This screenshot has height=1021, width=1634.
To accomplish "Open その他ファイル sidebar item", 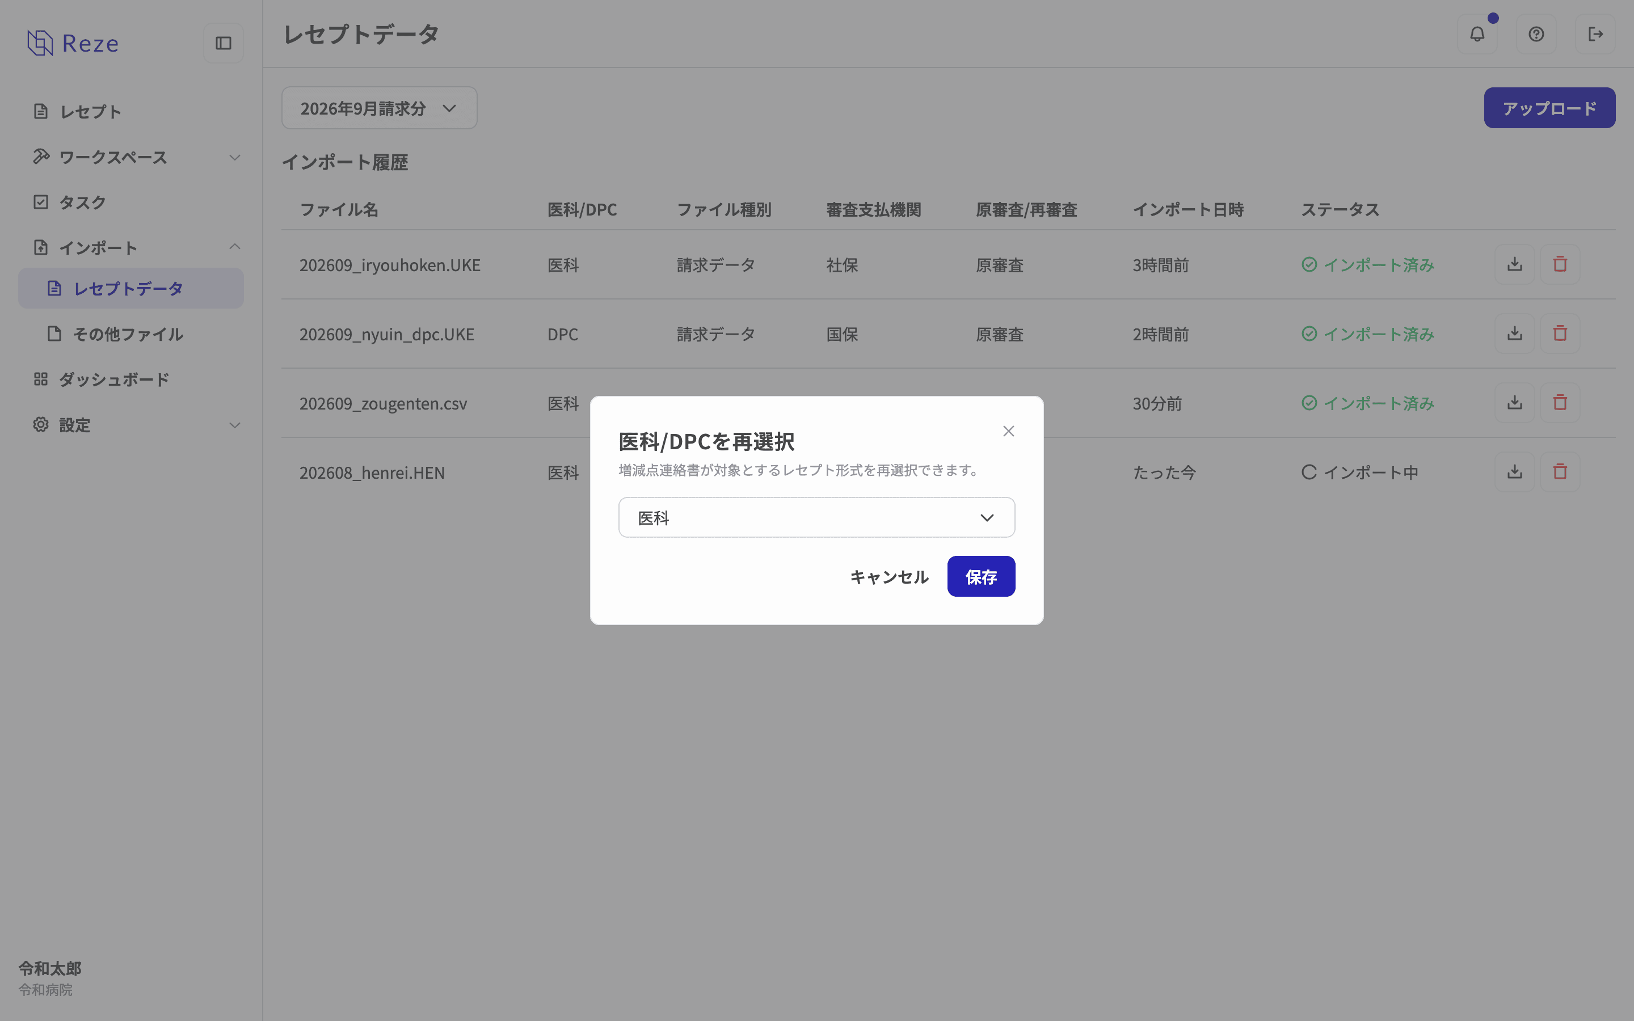I will (x=131, y=334).
